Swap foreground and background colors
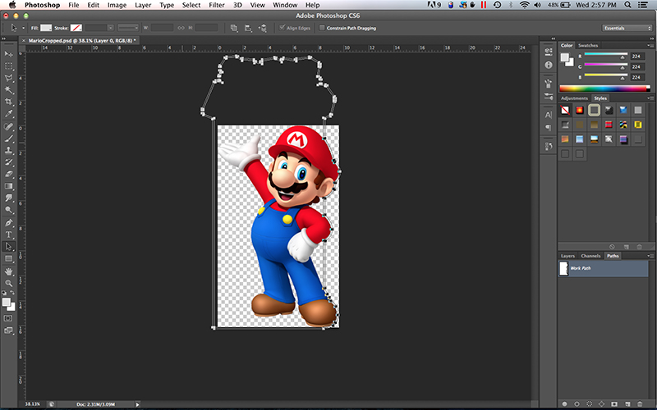Viewport: 657px width, 410px height. 12,293
